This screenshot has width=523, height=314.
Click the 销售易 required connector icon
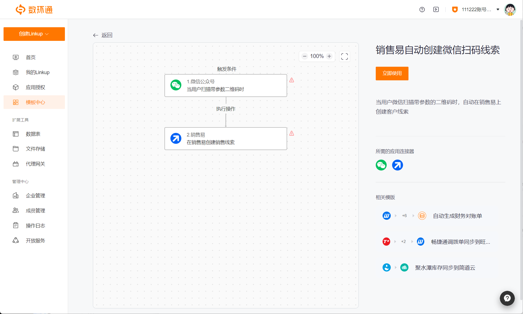pyautogui.click(x=398, y=165)
